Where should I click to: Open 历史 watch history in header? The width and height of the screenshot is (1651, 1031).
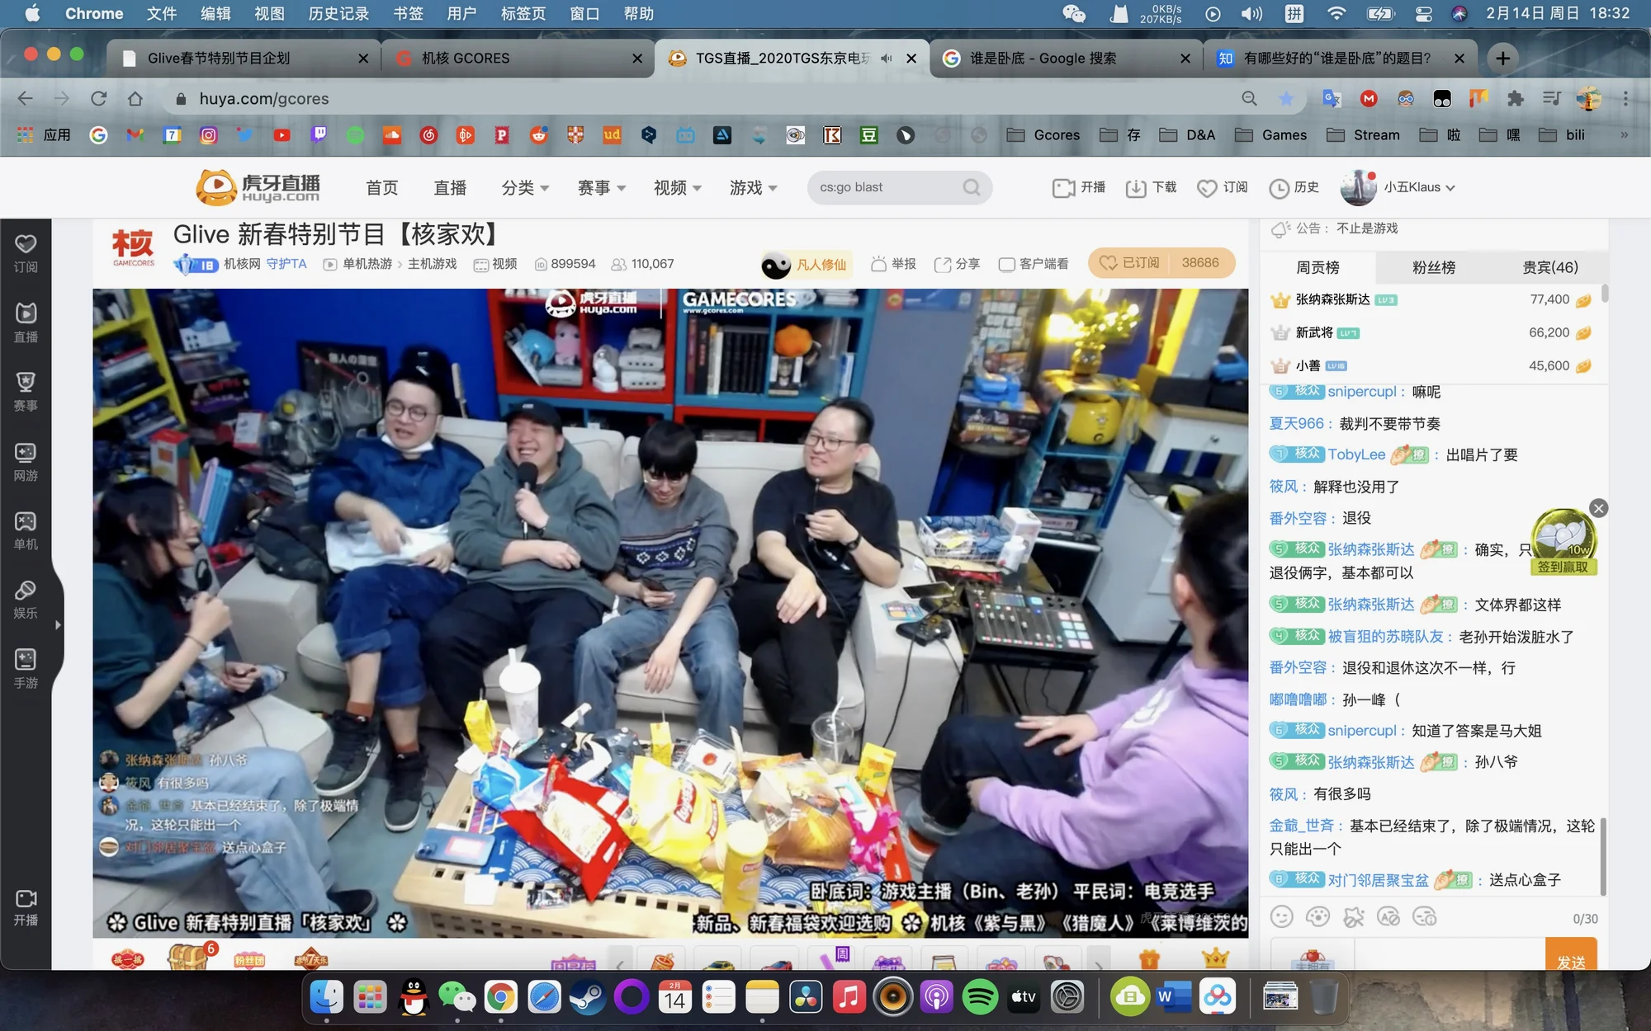pyautogui.click(x=1294, y=188)
